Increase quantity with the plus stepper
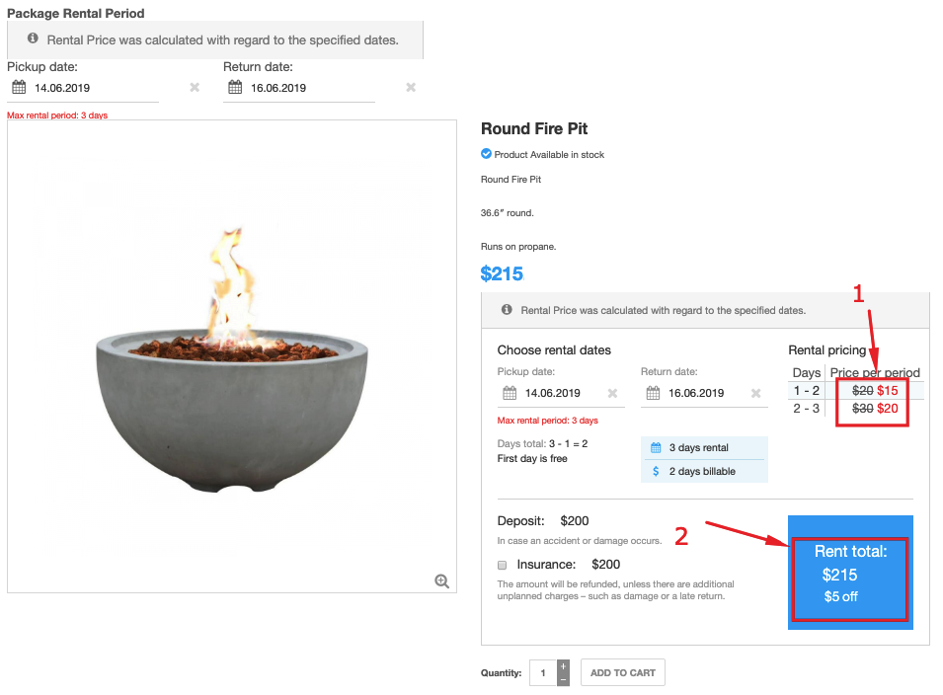The width and height of the screenshot is (943, 695). pyautogui.click(x=563, y=666)
